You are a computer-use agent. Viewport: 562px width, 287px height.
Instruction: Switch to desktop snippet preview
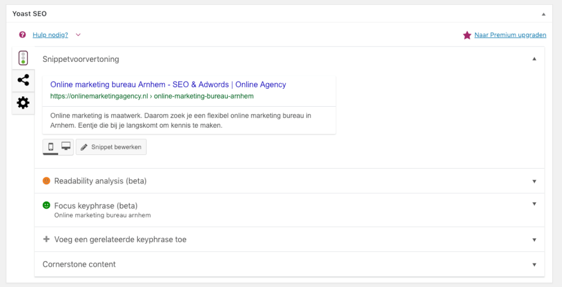(66, 147)
